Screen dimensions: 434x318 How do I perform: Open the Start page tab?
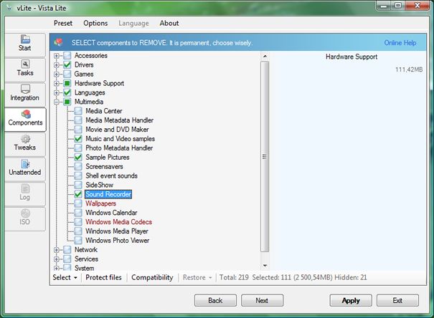(x=25, y=45)
